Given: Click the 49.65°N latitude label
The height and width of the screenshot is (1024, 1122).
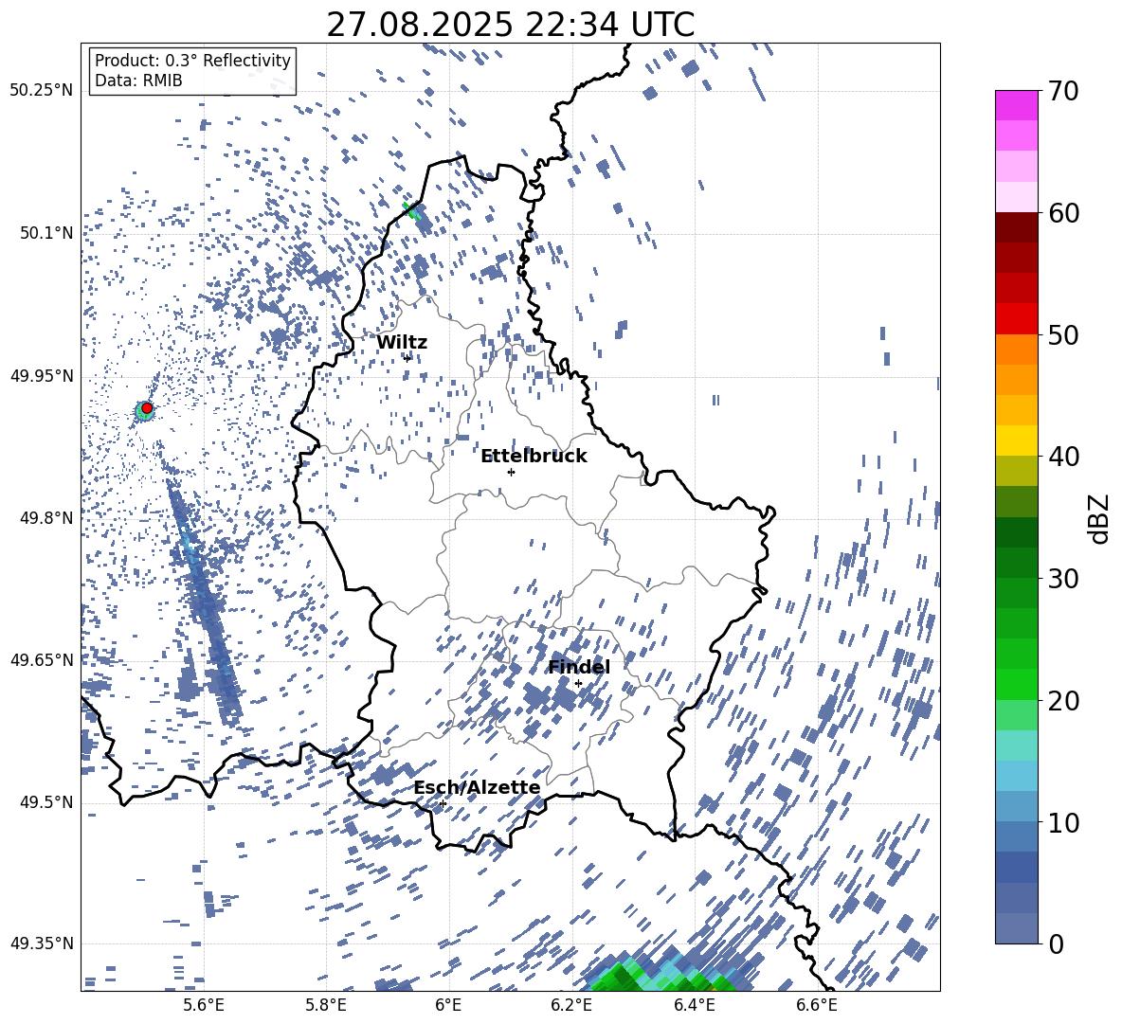Looking at the screenshot, I should click(x=42, y=659).
